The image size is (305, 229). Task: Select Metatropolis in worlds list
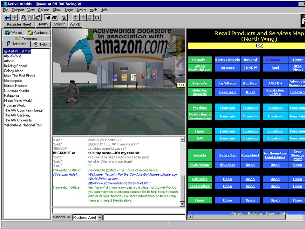coord(13,80)
